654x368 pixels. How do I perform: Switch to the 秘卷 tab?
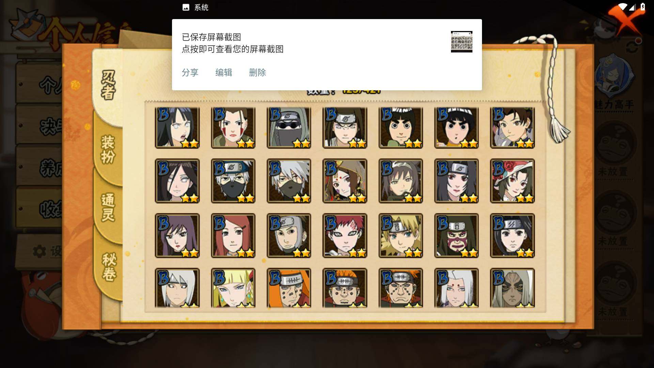pyautogui.click(x=109, y=267)
